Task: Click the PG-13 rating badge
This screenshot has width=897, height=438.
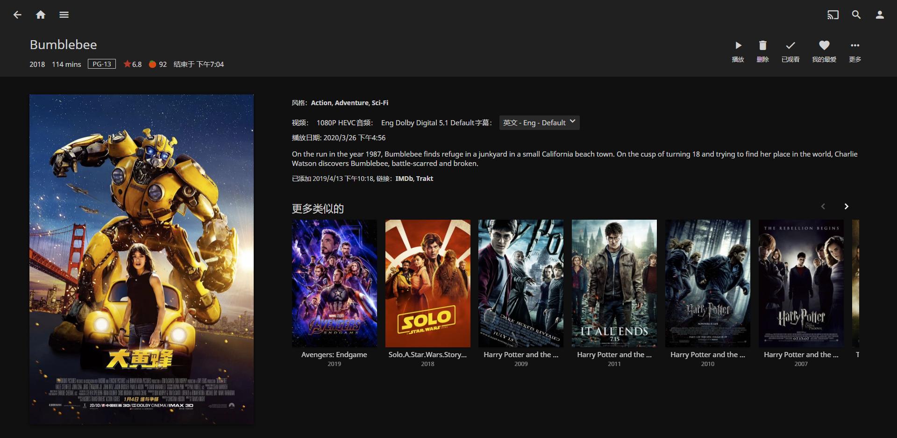Action: coord(102,64)
